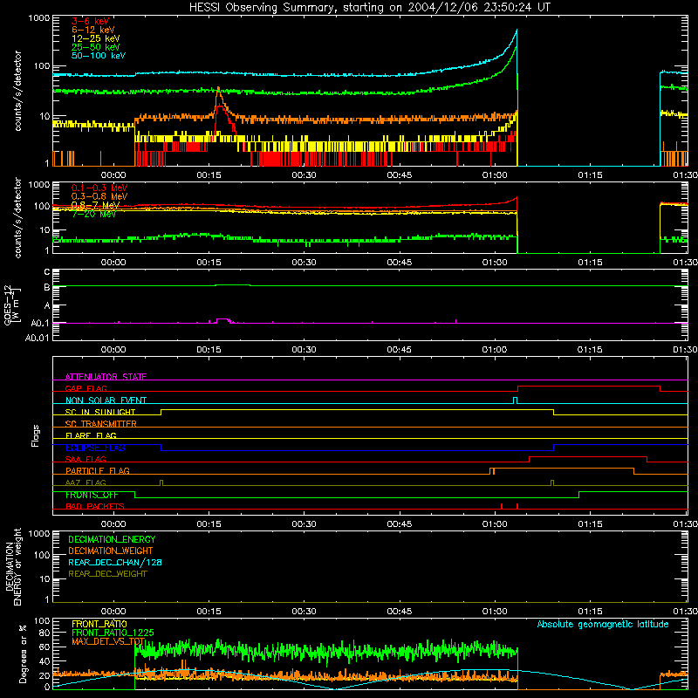Click the green FRONT_RATIO_1225 legend label
The width and height of the screenshot is (698, 698).
coord(113,633)
